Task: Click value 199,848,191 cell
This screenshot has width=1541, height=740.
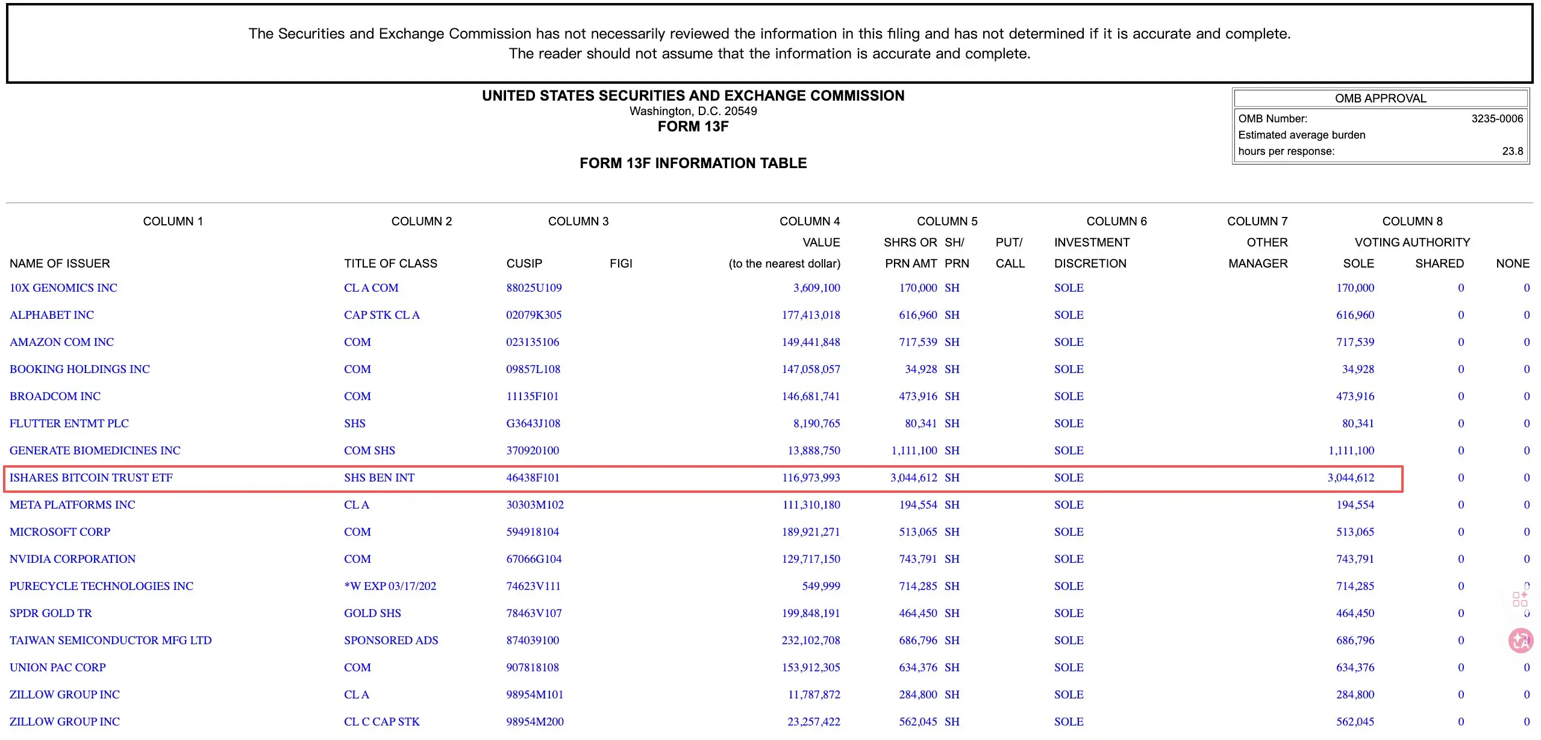Action: coord(811,613)
